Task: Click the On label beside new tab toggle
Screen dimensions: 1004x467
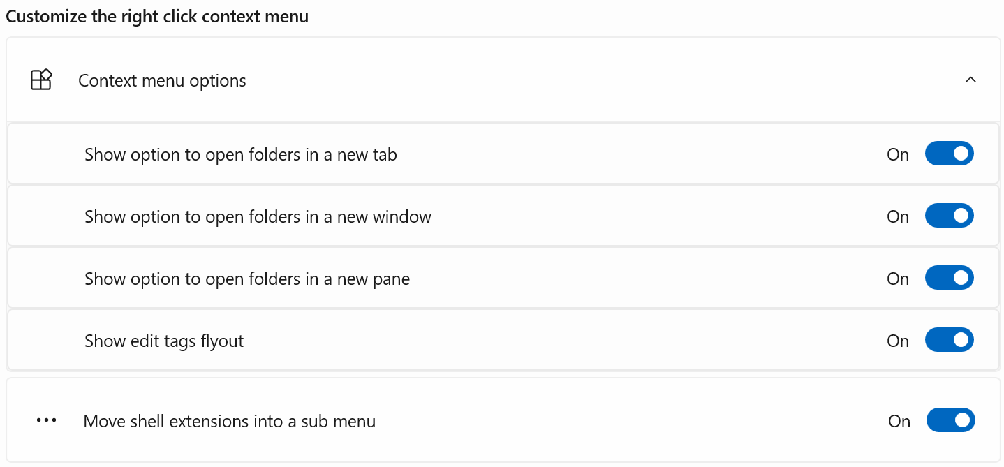Action: (898, 154)
